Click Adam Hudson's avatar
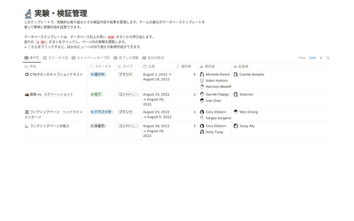Image resolution: width=354 pixels, height=221 pixels. [202, 80]
